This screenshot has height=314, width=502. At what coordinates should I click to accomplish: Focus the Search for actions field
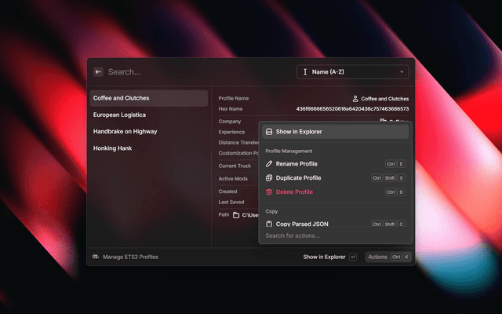pos(335,235)
